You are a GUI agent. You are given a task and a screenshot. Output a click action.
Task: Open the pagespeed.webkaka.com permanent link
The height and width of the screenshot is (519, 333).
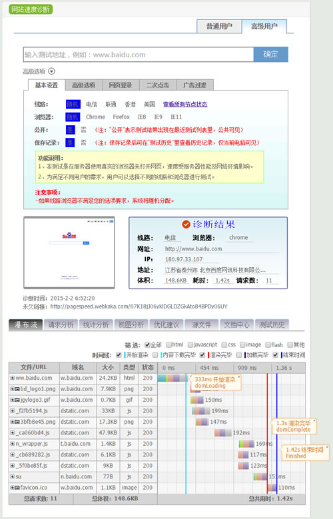(x=139, y=306)
